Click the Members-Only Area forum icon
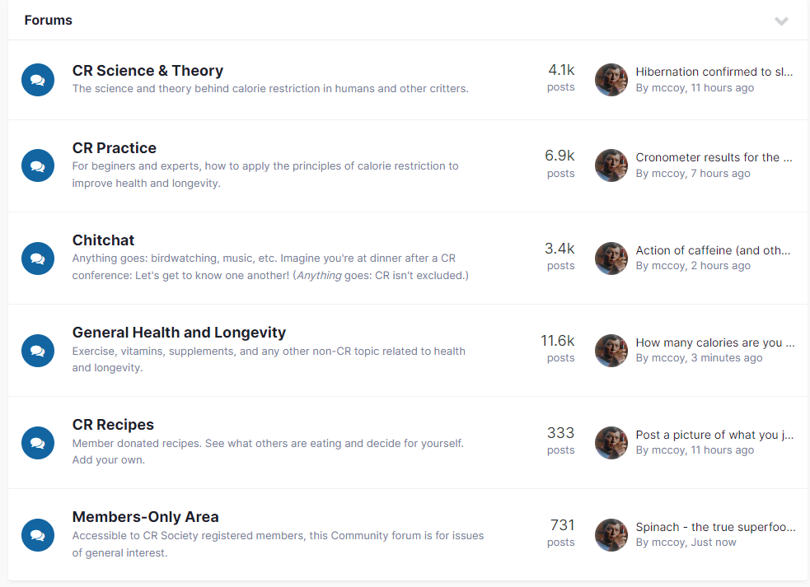 (x=38, y=535)
